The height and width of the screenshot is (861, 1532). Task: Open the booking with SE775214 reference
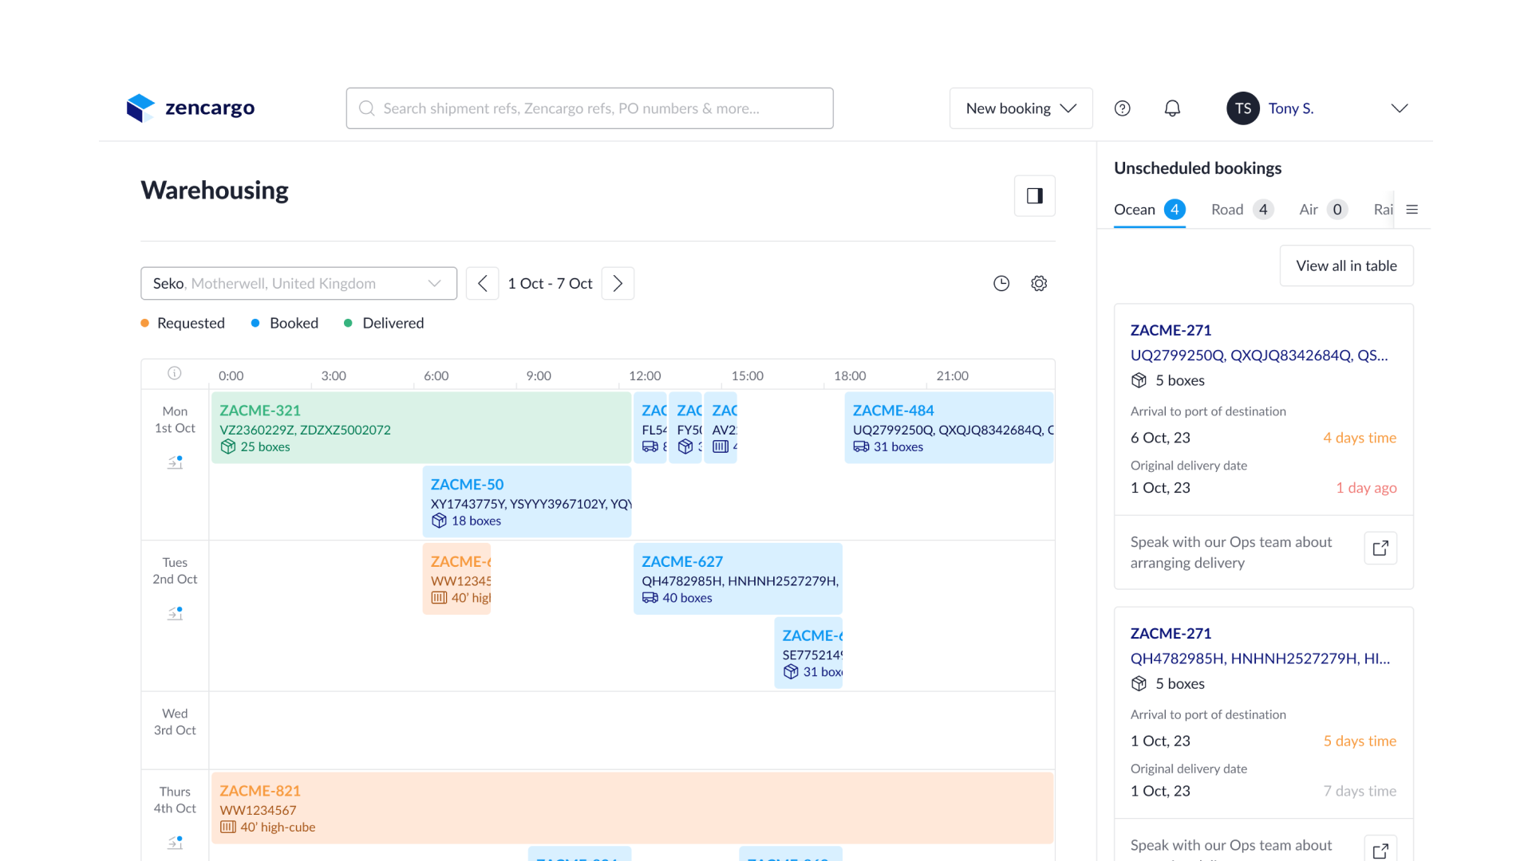pyautogui.click(x=808, y=653)
